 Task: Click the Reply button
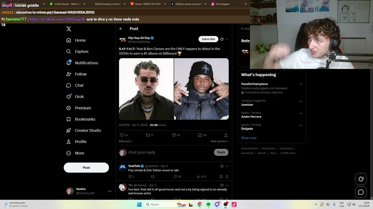click(x=221, y=152)
